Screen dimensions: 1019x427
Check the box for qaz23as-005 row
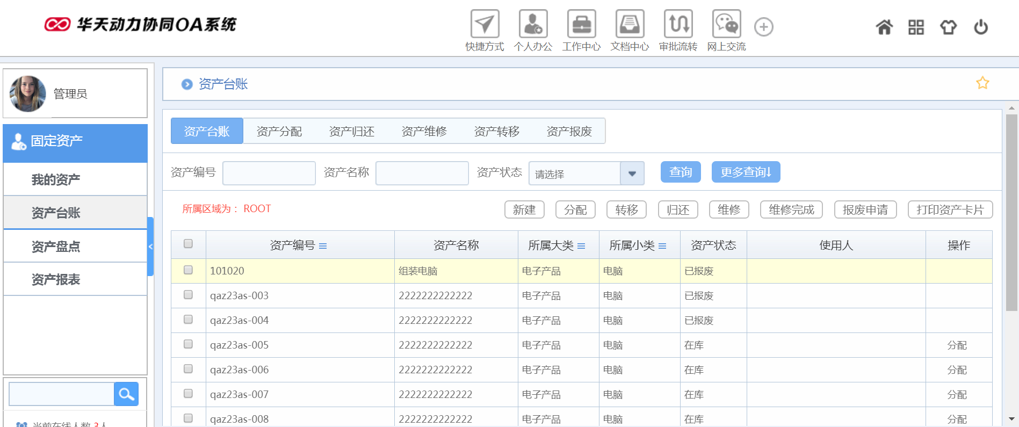tap(188, 344)
